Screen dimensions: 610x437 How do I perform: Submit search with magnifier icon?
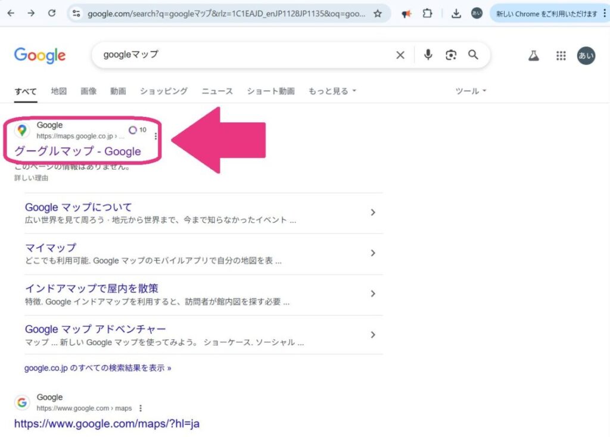coord(473,55)
